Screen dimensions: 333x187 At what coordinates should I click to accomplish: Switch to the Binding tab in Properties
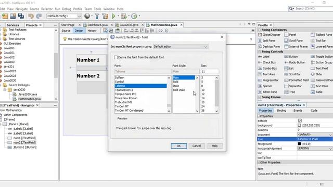(281, 111)
